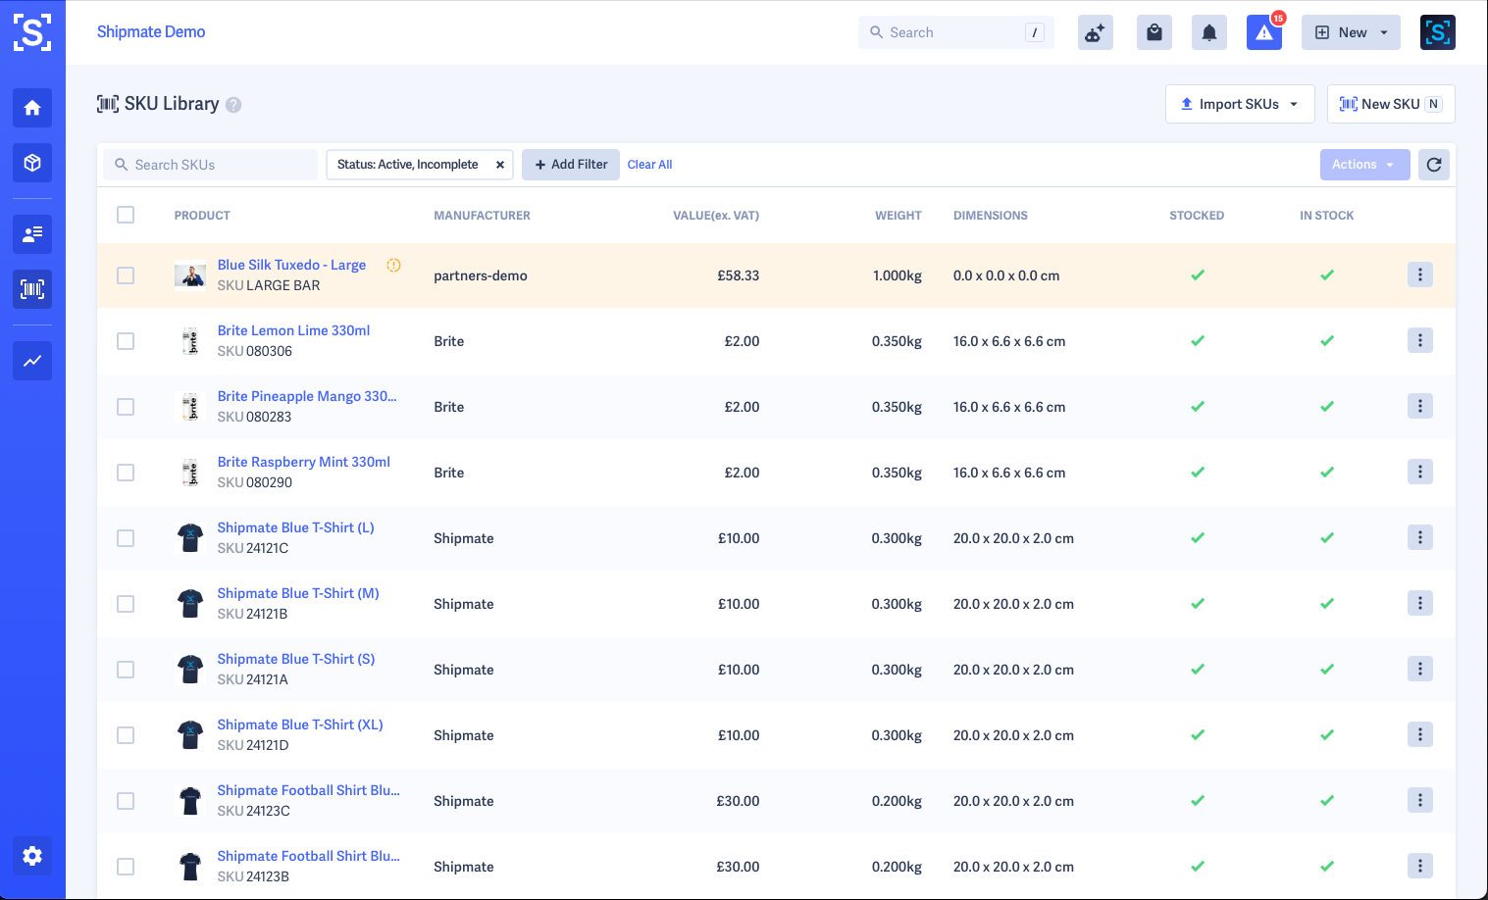Click the global Search field
The height and width of the screenshot is (900, 1488).
tap(956, 32)
